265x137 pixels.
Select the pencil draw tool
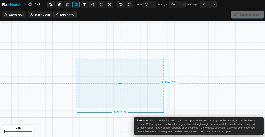coord(59,5)
